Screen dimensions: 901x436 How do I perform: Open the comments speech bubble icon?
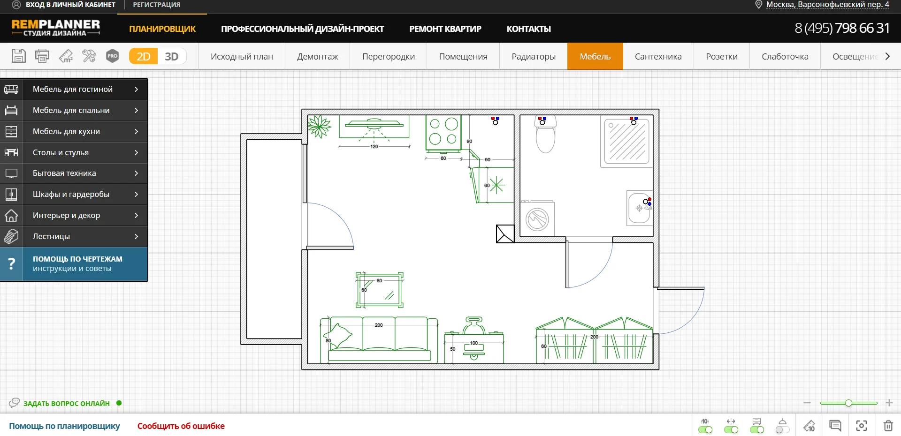[x=835, y=426]
